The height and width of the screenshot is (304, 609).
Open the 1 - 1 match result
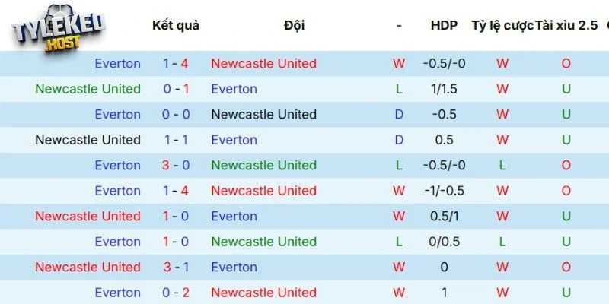(176, 140)
